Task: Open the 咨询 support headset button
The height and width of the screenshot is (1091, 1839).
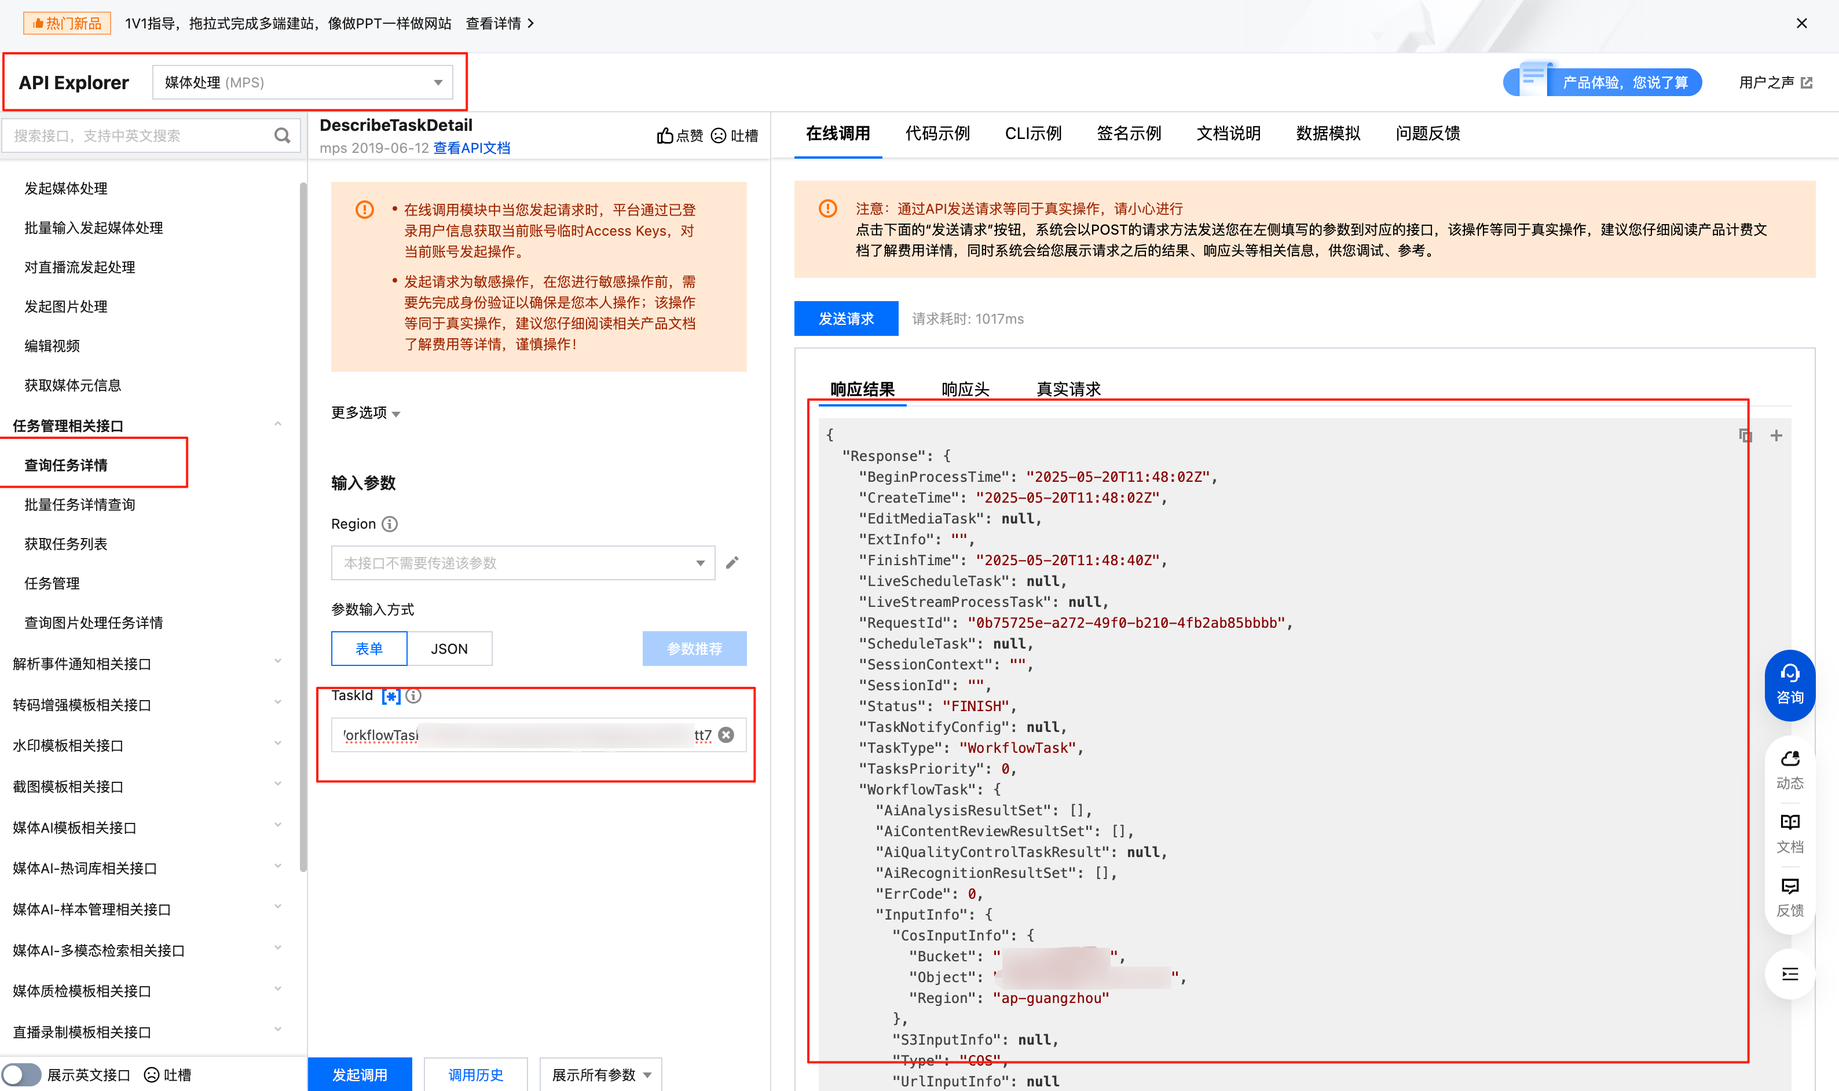Action: coord(1789,684)
